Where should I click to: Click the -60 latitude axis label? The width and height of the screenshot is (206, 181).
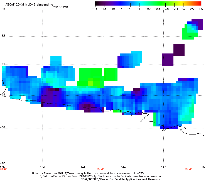pos(3,9)
